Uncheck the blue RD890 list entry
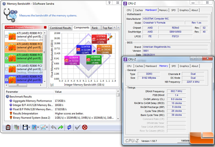The image size is (215, 147). point(6,80)
